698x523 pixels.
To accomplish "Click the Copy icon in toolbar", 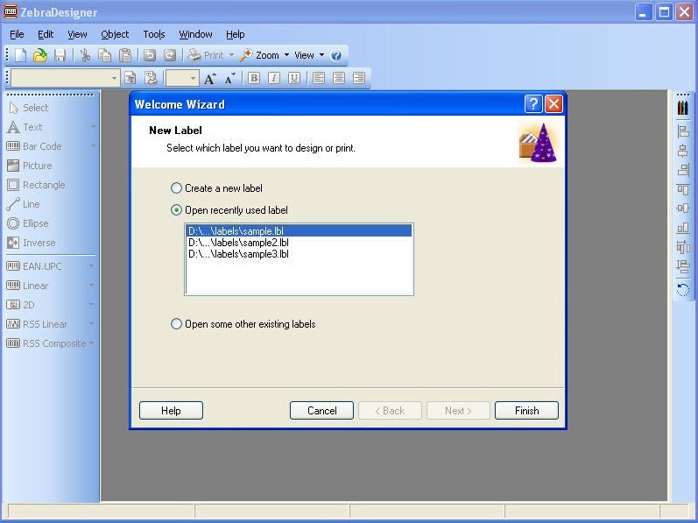I will (x=105, y=55).
